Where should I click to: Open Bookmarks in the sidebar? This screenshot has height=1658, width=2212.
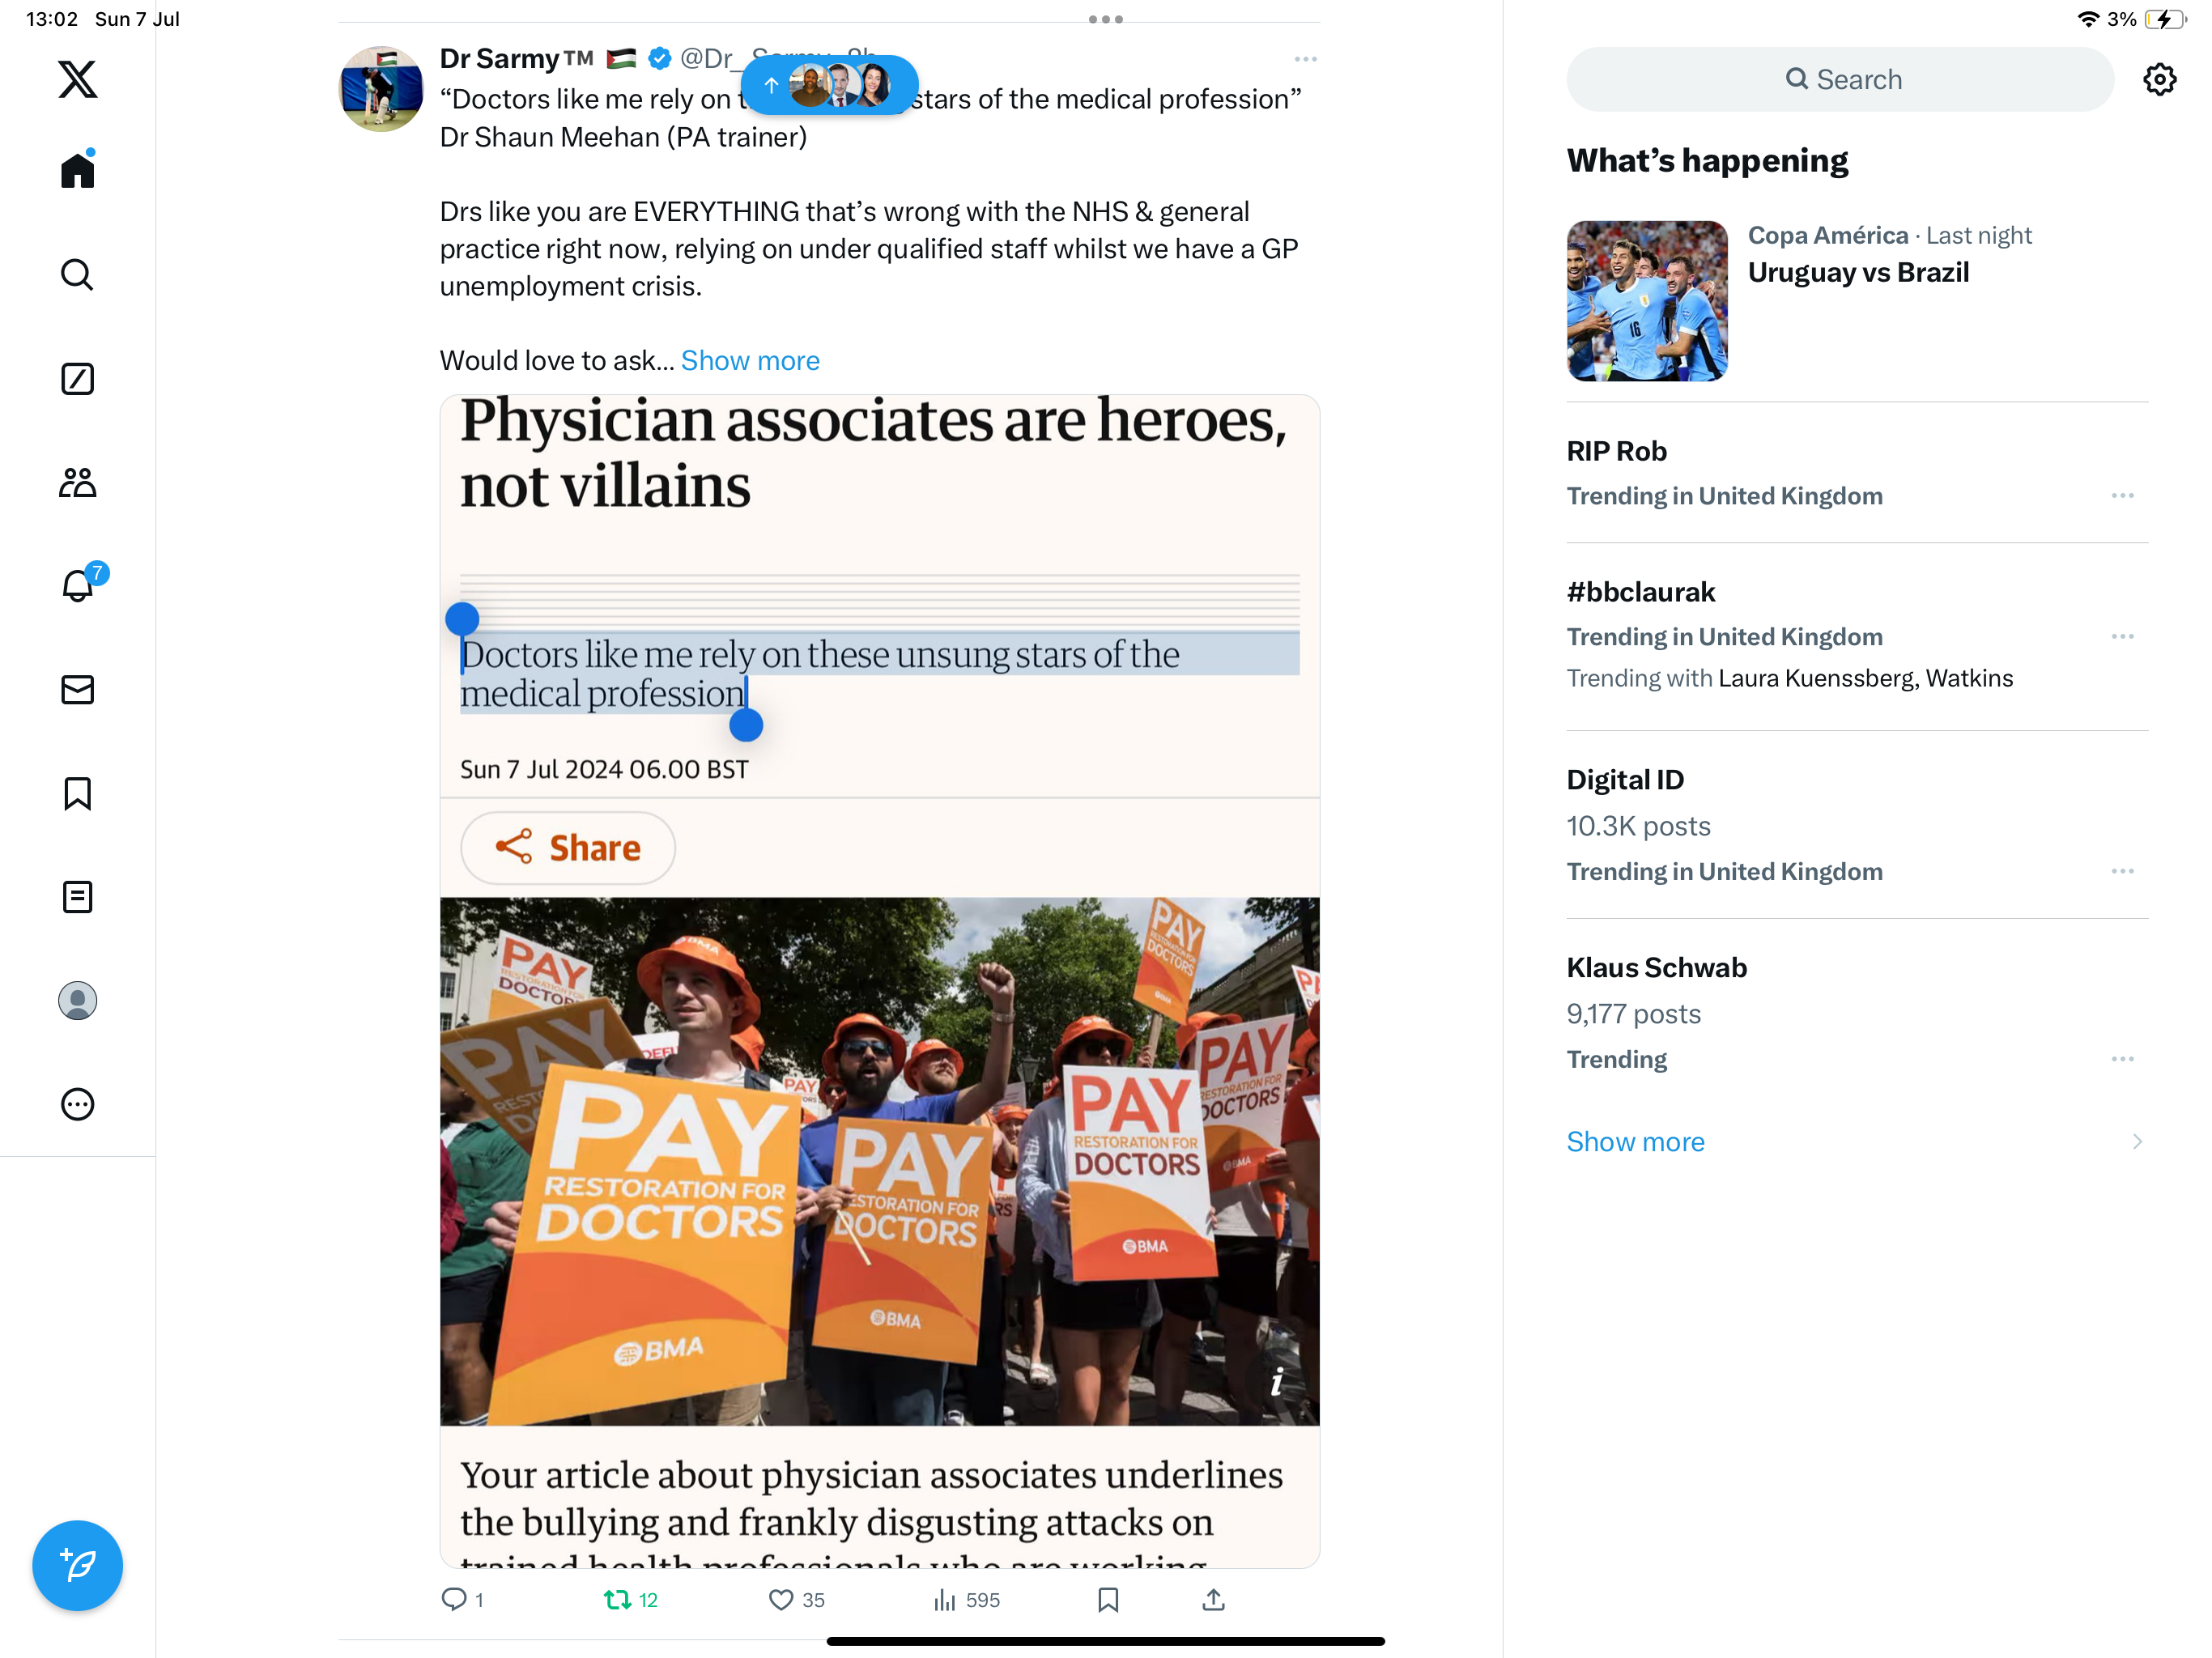click(x=77, y=793)
